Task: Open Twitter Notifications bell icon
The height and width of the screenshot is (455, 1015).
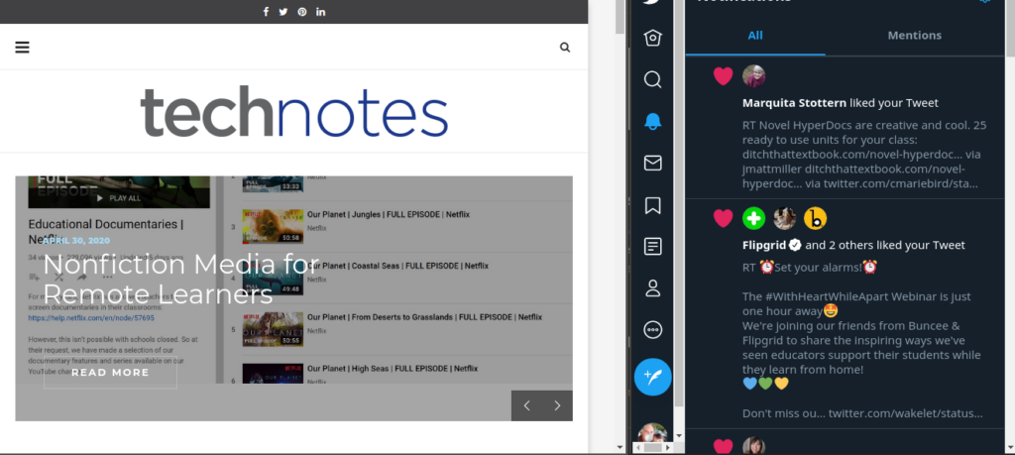Action: pyautogui.click(x=652, y=121)
